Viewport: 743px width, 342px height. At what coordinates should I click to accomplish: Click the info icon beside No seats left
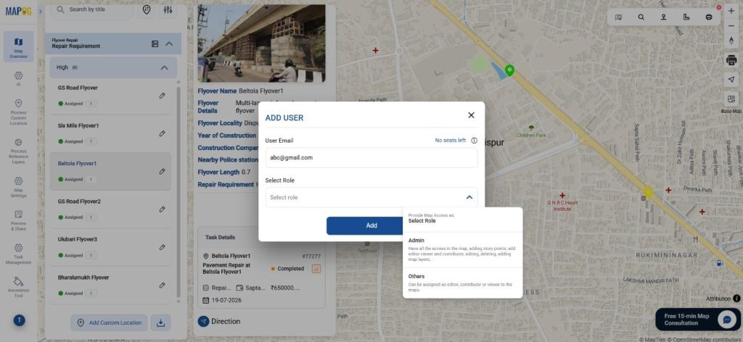pyautogui.click(x=474, y=141)
